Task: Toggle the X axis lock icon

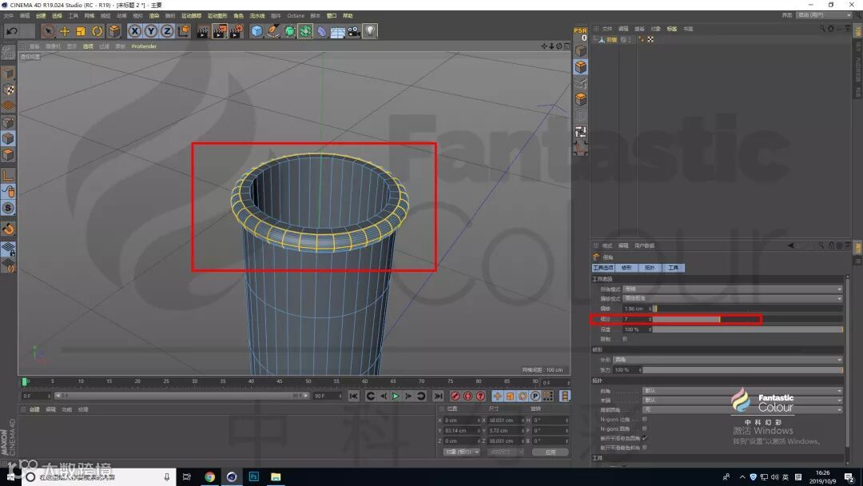Action: pyautogui.click(x=134, y=31)
